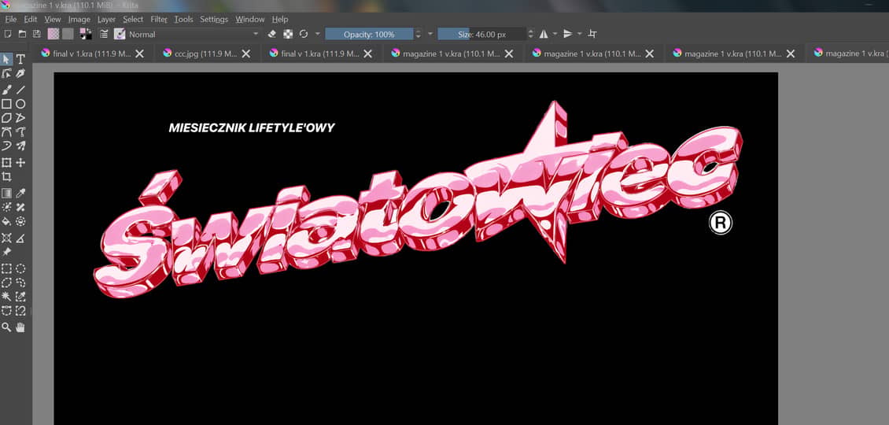Click the Open file folder icon

point(22,34)
